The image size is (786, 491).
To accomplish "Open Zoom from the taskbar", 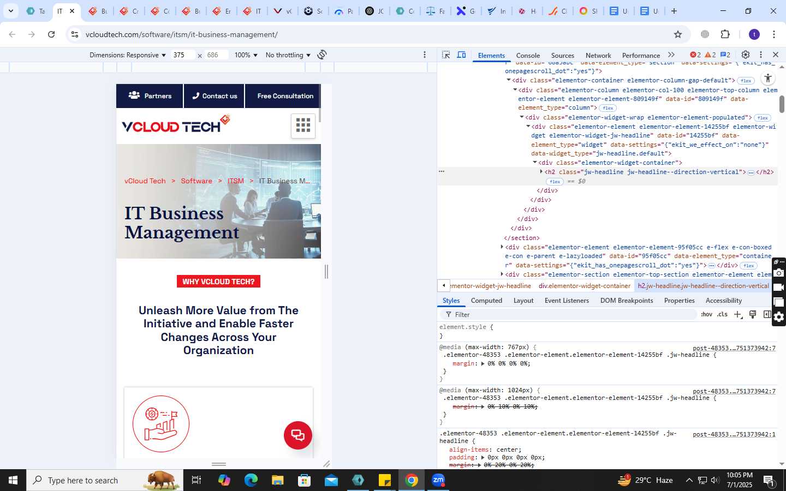I will point(438,480).
